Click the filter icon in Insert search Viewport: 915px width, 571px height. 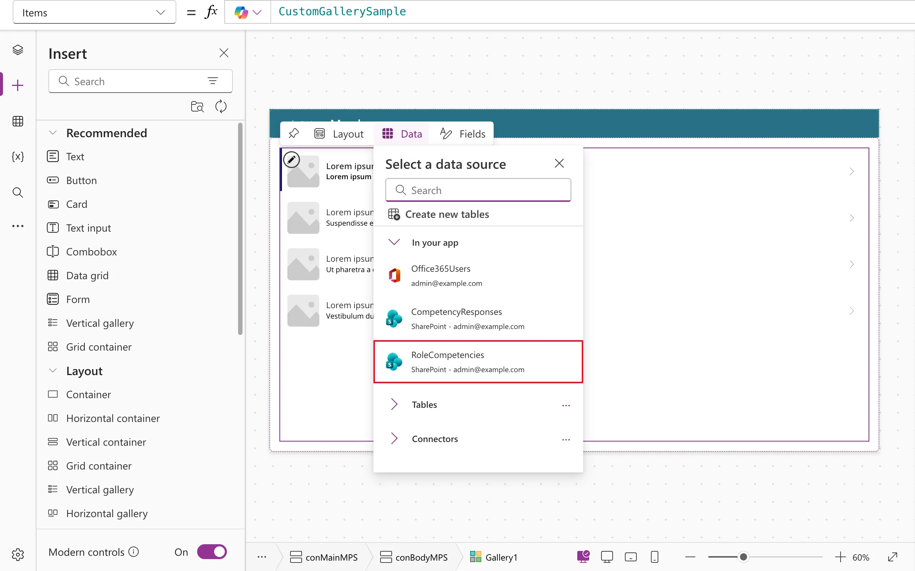click(x=213, y=80)
